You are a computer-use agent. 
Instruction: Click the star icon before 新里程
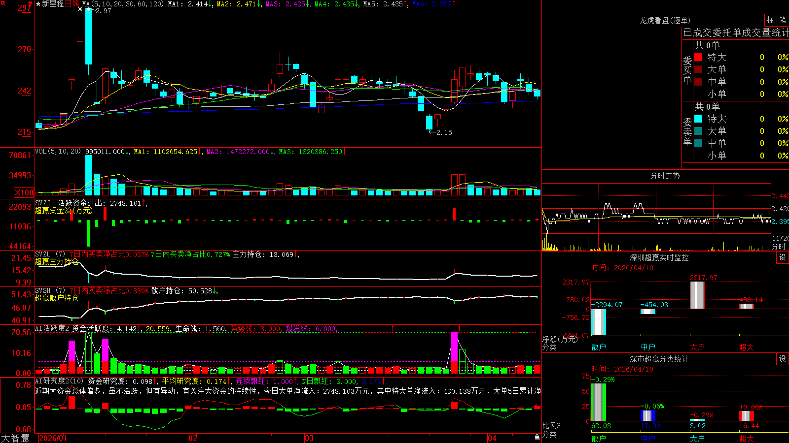coord(38,4)
